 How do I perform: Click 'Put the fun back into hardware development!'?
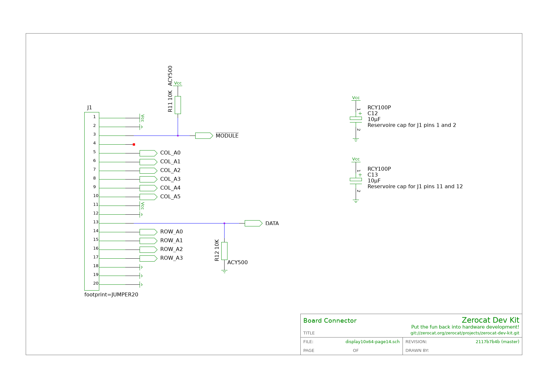(x=465, y=327)
